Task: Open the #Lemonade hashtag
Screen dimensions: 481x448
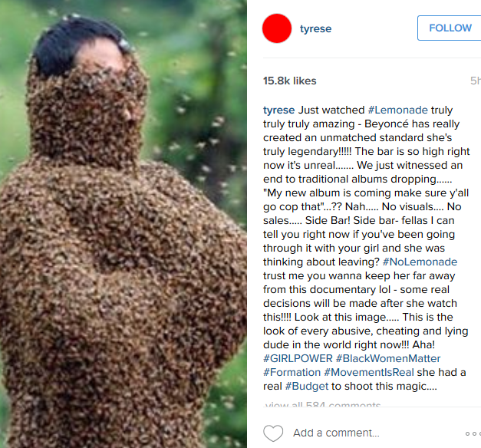Action: pos(398,110)
